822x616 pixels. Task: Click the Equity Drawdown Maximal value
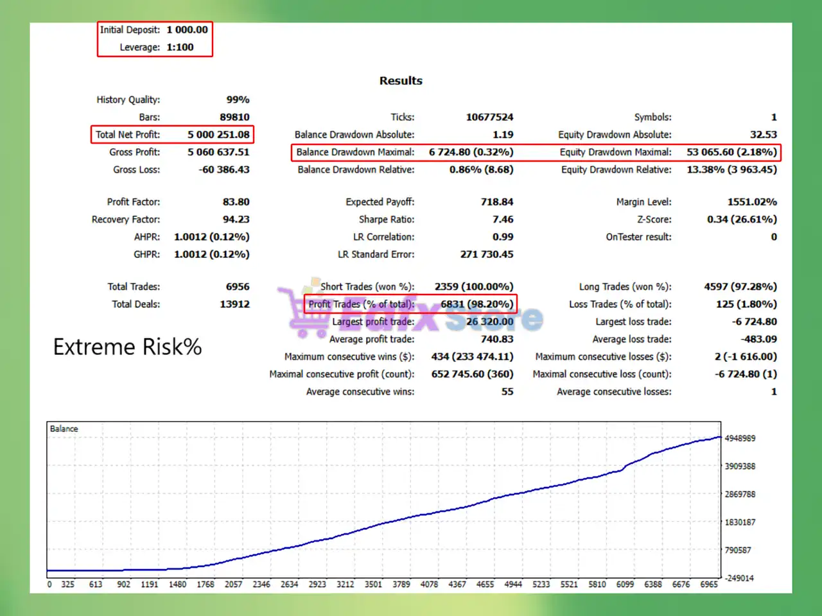(x=731, y=152)
